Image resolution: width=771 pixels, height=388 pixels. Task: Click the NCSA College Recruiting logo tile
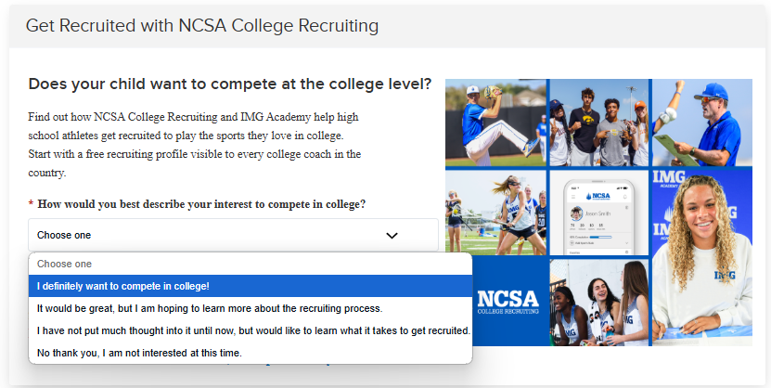[x=508, y=302]
